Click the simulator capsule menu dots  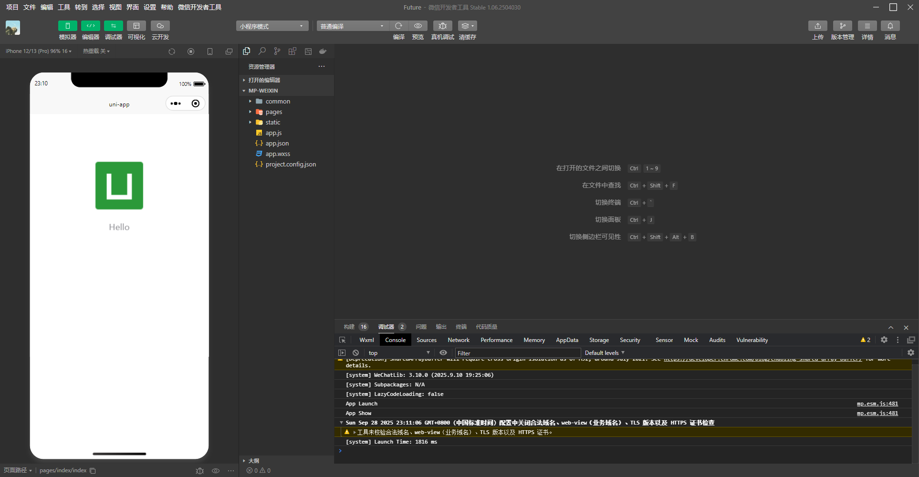click(176, 104)
